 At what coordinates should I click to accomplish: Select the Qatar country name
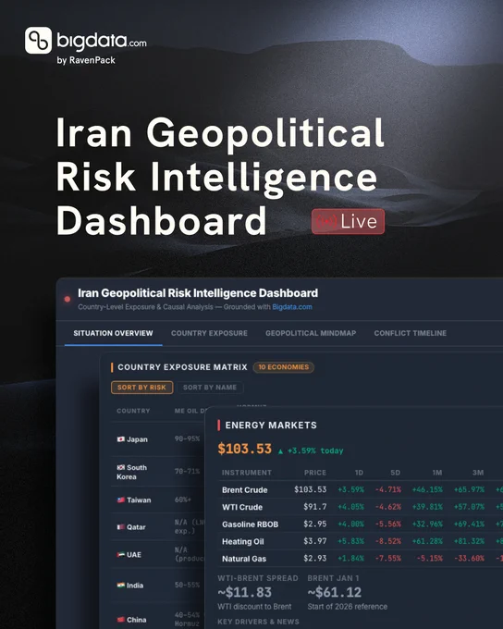coord(136,526)
